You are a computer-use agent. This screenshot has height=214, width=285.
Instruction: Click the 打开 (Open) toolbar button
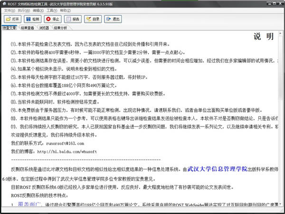coord(13,19)
